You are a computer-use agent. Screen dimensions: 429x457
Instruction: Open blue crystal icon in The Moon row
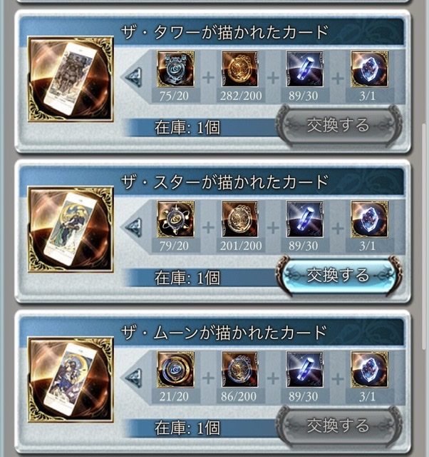[x=304, y=370]
